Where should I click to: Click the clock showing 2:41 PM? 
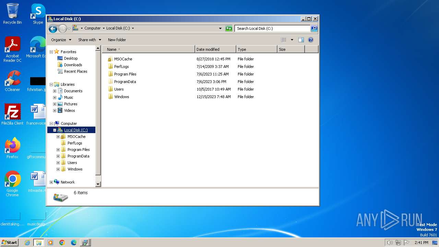pyautogui.click(x=421, y=243)
